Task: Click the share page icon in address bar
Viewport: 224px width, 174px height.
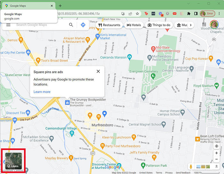Action: click(x=130, y=13)
